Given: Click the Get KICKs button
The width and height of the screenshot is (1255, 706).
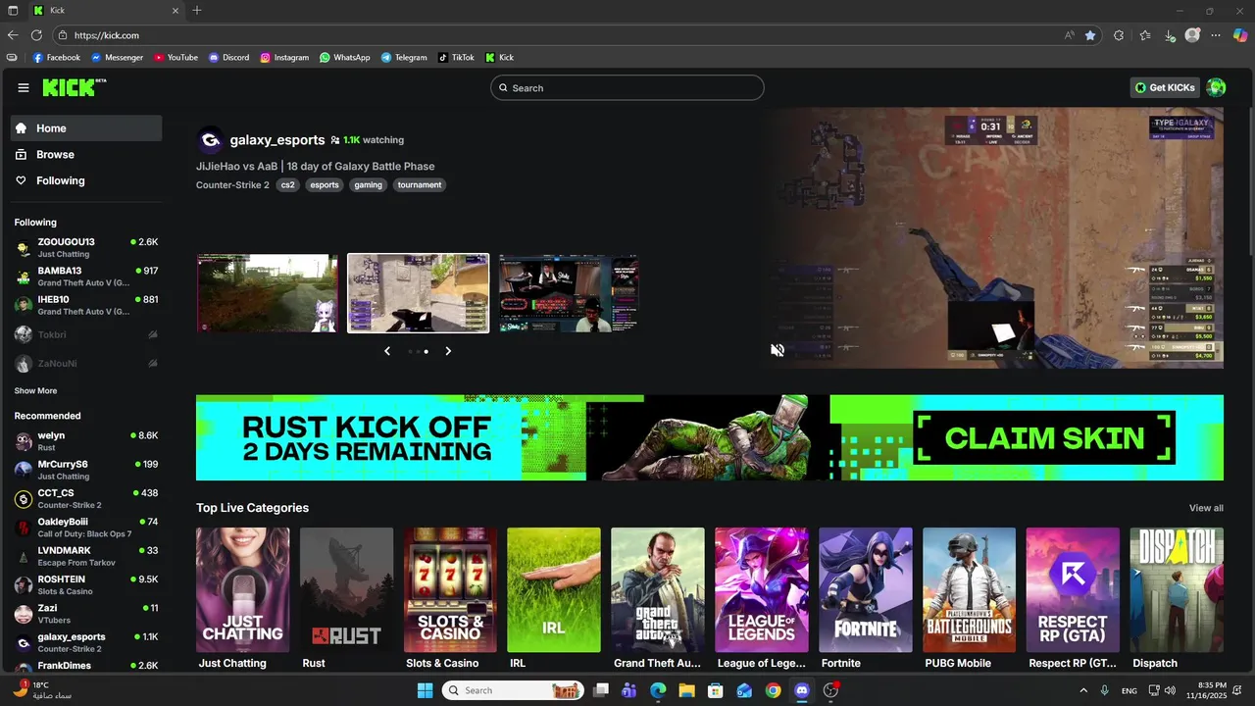Looking at the screenshot, I should coord(1165,87).
